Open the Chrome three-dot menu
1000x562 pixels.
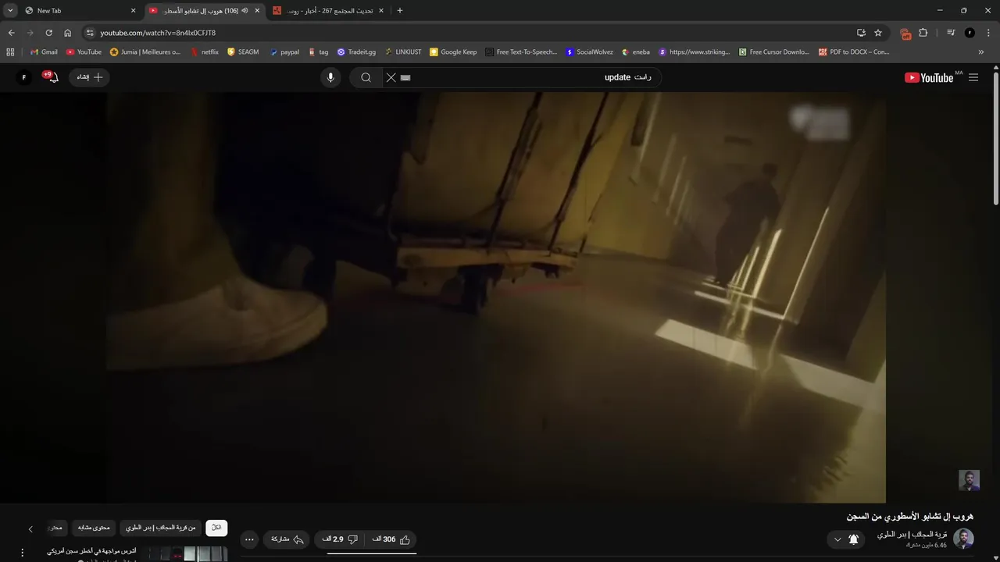pyautogui.click(x=987, y=33)
